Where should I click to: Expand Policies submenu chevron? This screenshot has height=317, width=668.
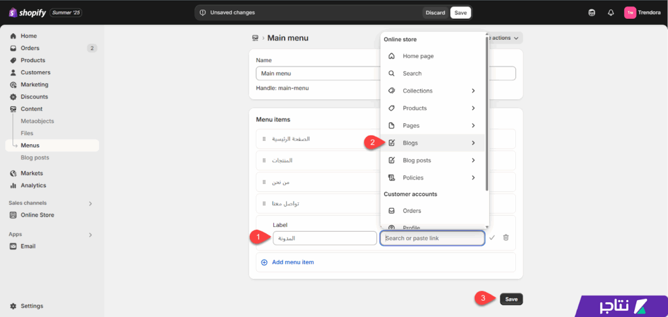[474, 177]
